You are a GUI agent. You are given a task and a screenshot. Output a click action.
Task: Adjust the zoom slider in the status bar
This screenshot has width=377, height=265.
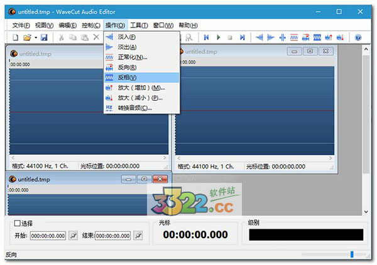coord(352,254)
